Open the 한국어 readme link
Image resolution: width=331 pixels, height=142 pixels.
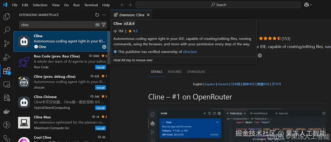[276, 84]
